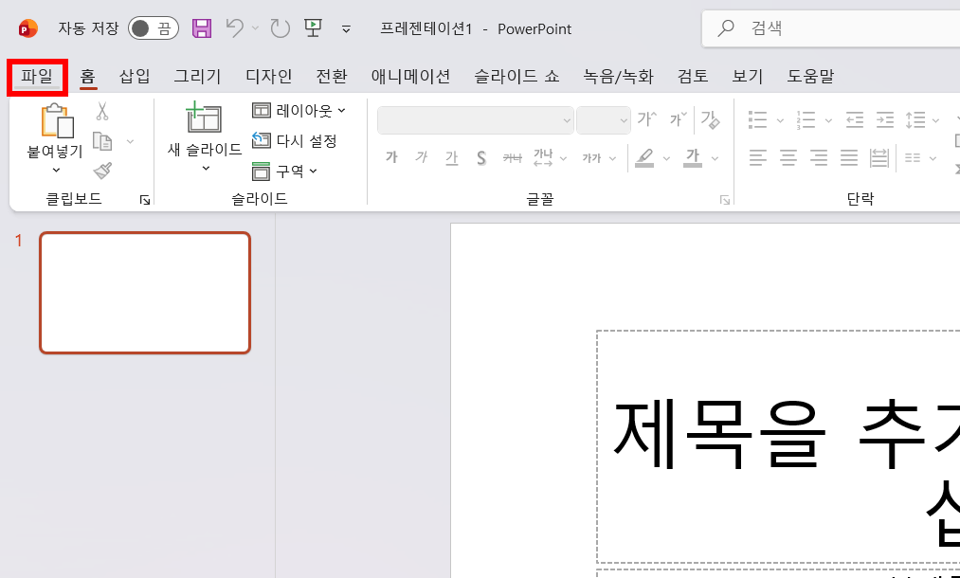Toggle italic 가 formatting
The height and width of the screenshot is (578, 960).
point(421,157)
